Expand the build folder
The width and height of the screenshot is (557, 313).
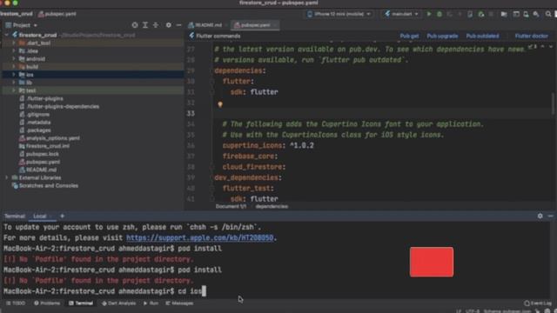[14, 66]
